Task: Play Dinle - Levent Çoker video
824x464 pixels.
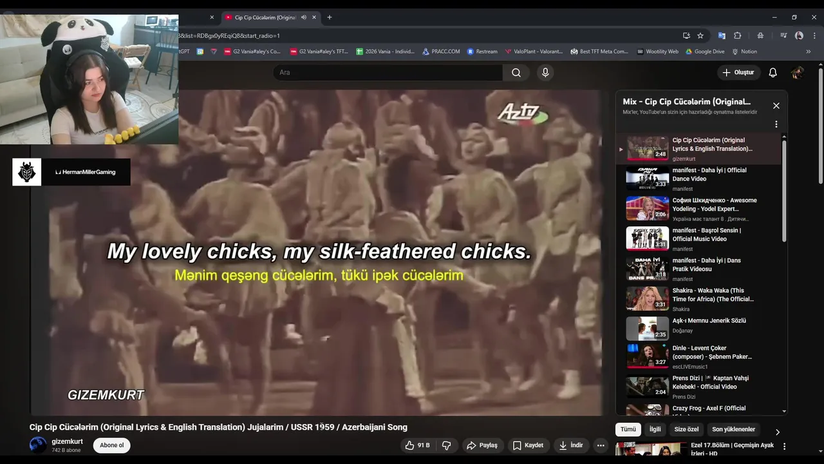Action: click(x=698, y=356)
